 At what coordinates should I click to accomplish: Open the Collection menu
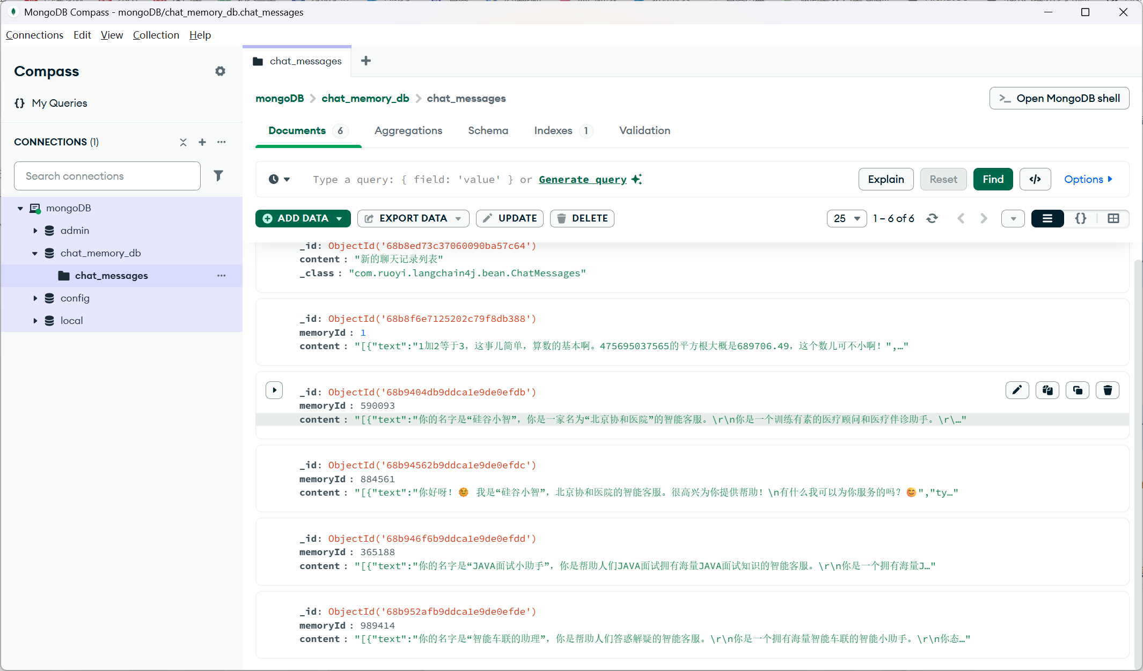[156, 35]
